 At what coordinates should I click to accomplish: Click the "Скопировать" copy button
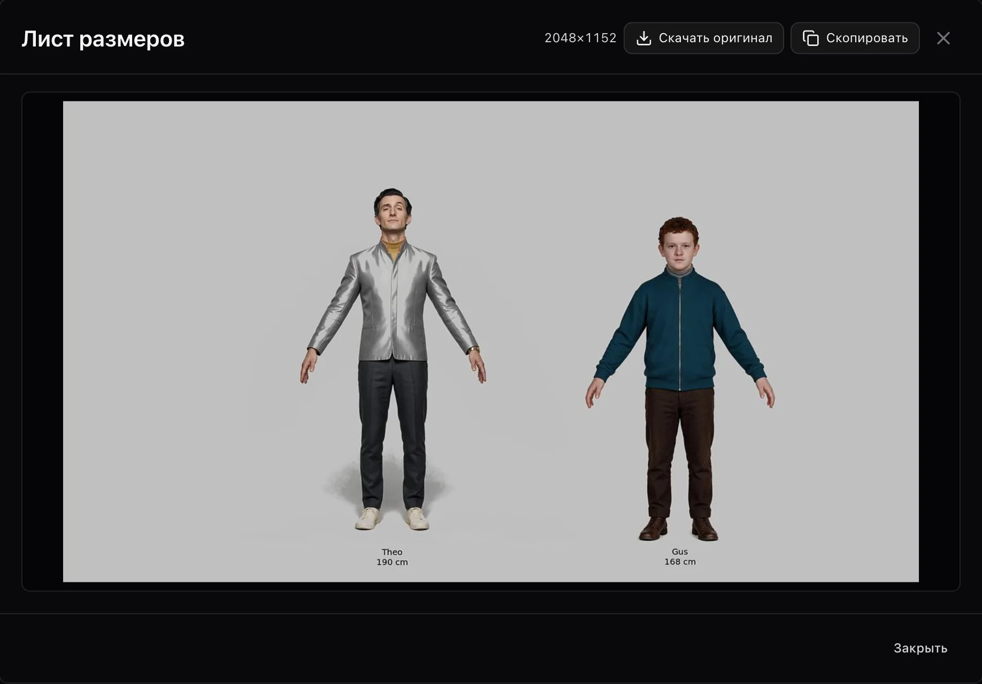(x=855, y=38)
